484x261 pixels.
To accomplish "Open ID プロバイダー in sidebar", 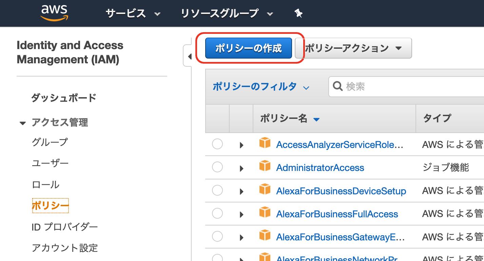I will 64,227.
